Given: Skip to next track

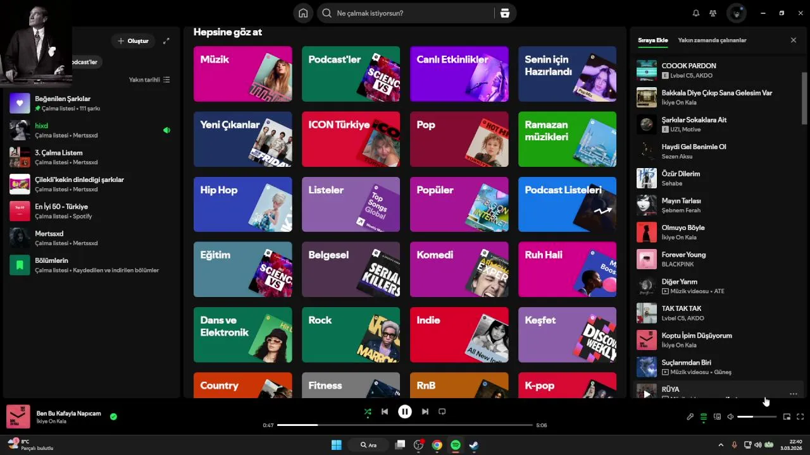Looking at the screenshot, I should click(425, 411).
